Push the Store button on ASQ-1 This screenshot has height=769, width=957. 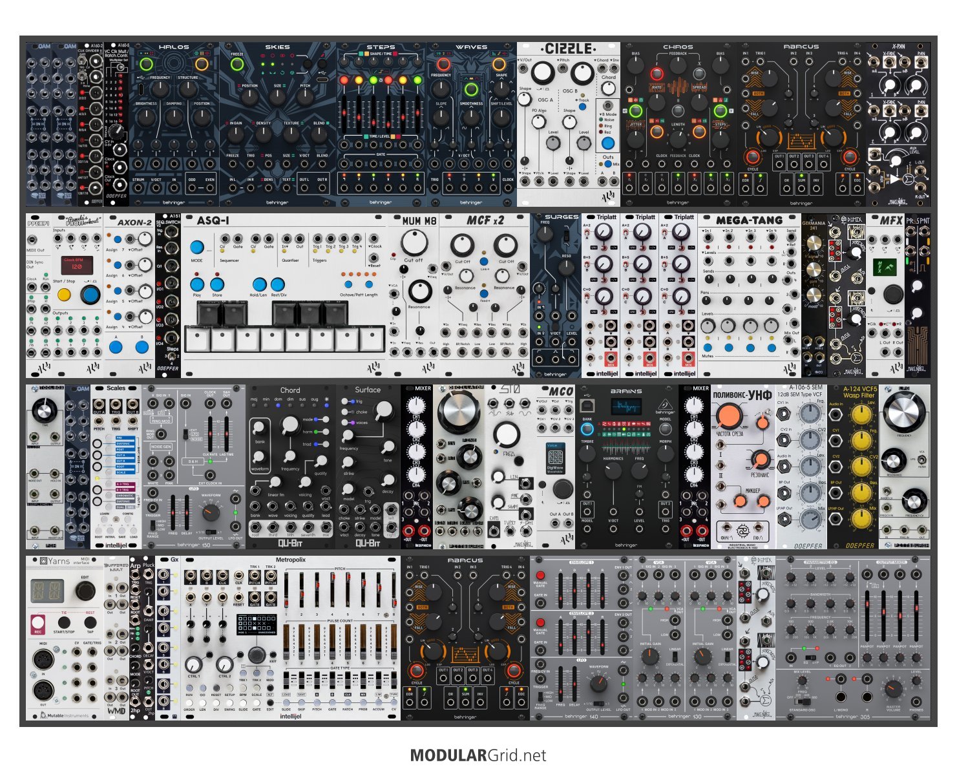tap(217, 284)
